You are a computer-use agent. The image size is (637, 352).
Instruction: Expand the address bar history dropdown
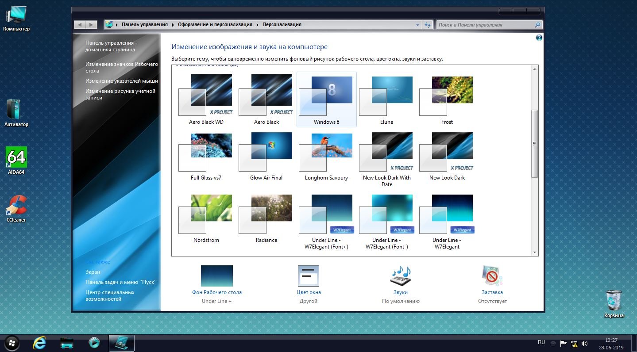(x=417, y=25)
